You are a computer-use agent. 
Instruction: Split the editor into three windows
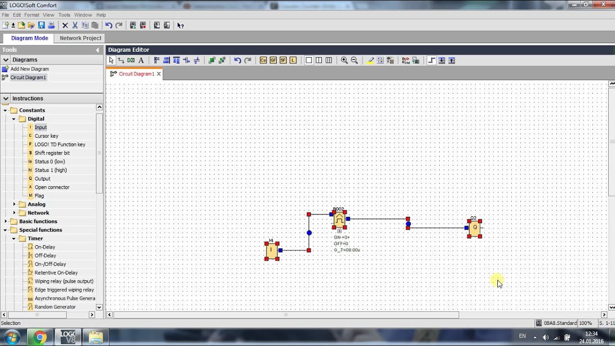pyautogui.click(x=329, y=60)
